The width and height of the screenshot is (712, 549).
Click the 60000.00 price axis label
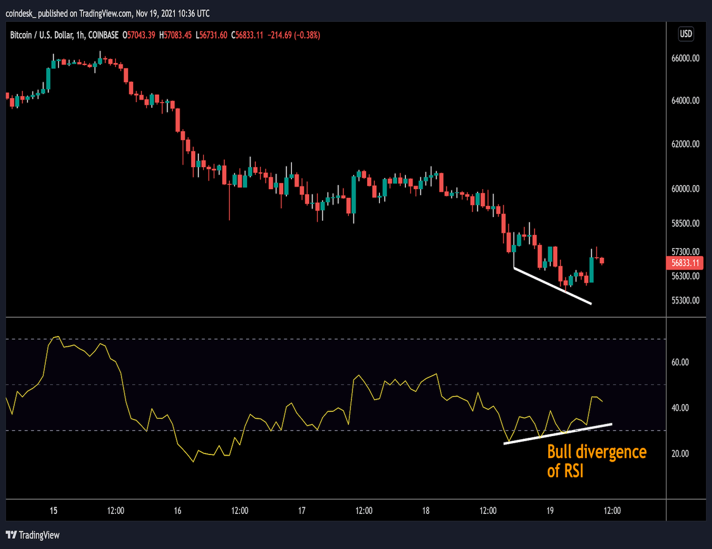685,189
